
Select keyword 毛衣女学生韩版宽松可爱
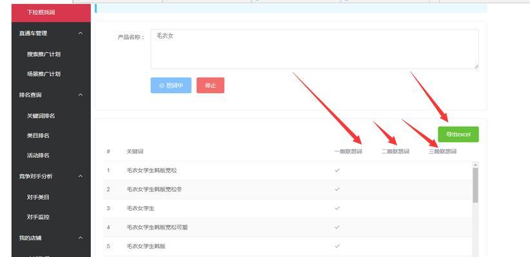[x=157, y=227]
